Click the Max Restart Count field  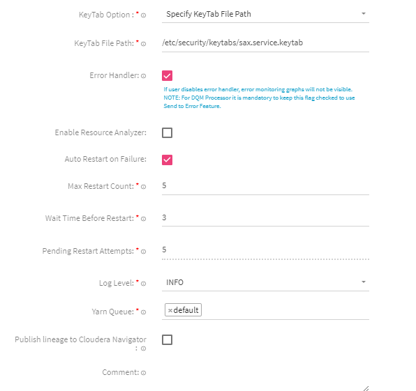coord(265,186)
